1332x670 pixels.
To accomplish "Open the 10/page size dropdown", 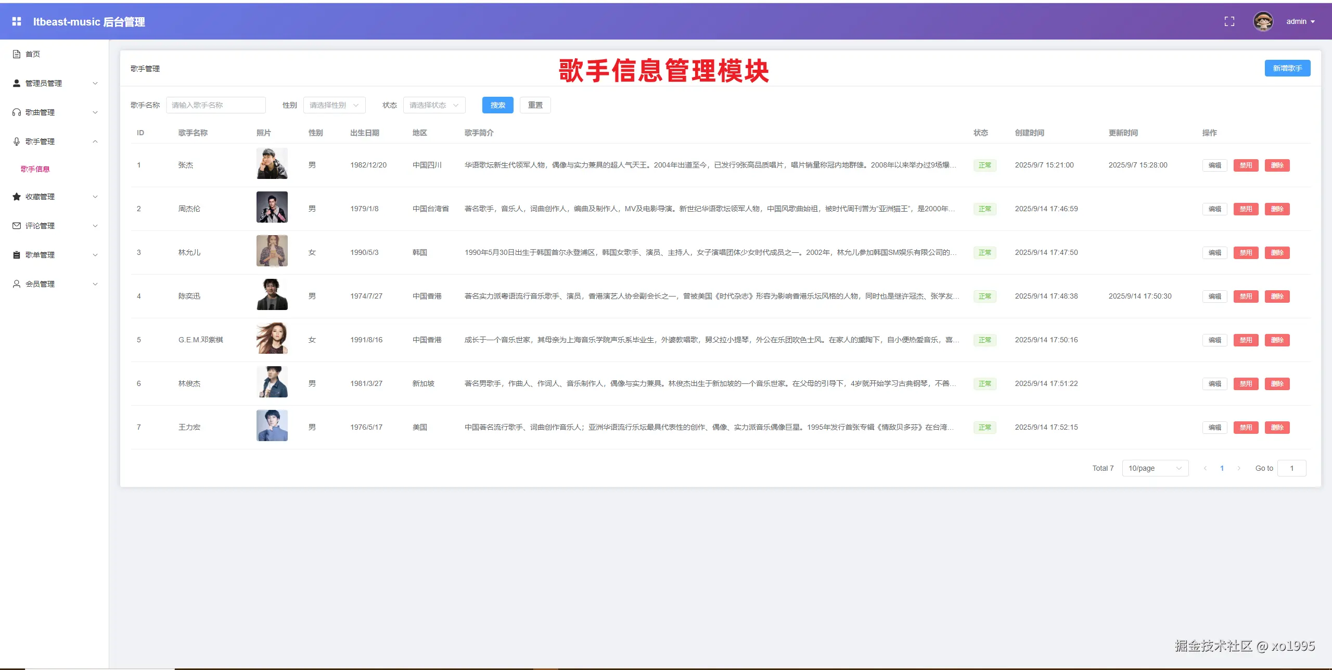I will (1155, 468).
